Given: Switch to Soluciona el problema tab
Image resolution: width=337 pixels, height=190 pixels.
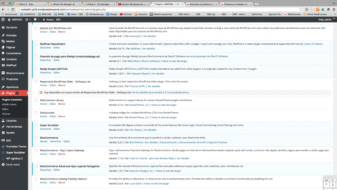Looking at the screenshot, I should 202,4.
